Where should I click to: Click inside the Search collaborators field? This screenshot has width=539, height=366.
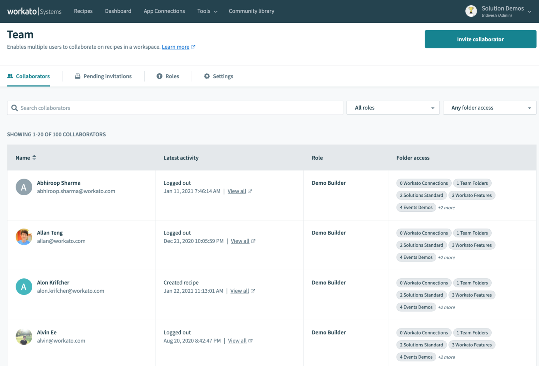140,108
